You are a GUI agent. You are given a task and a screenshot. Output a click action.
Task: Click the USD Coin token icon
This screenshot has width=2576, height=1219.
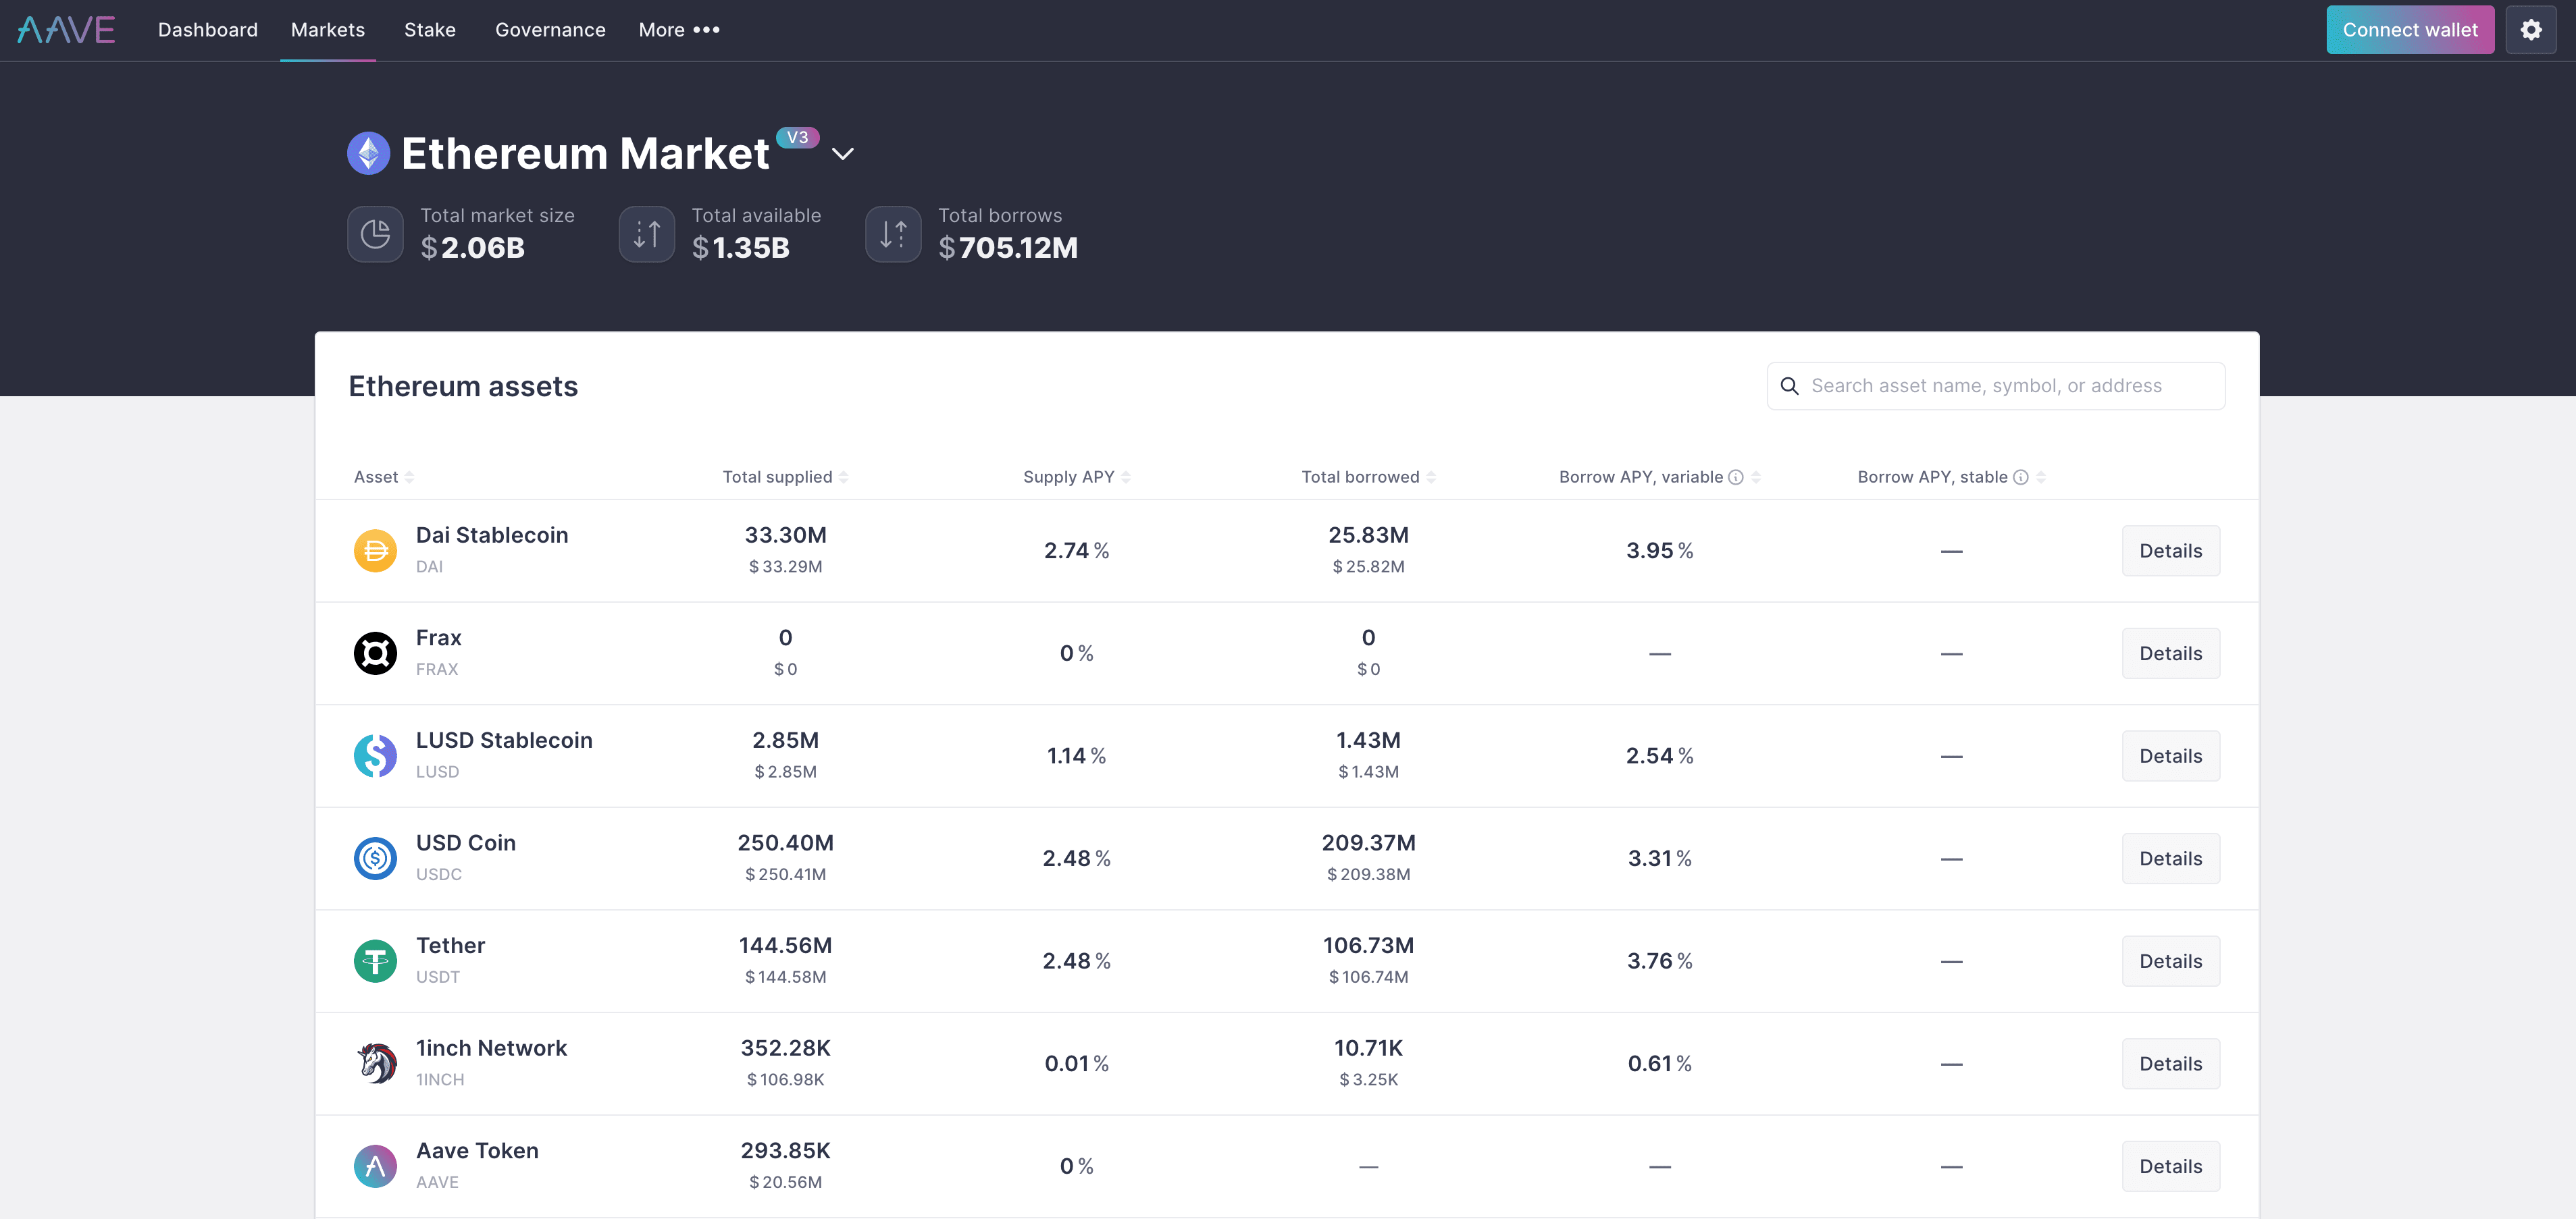[375, 857]
